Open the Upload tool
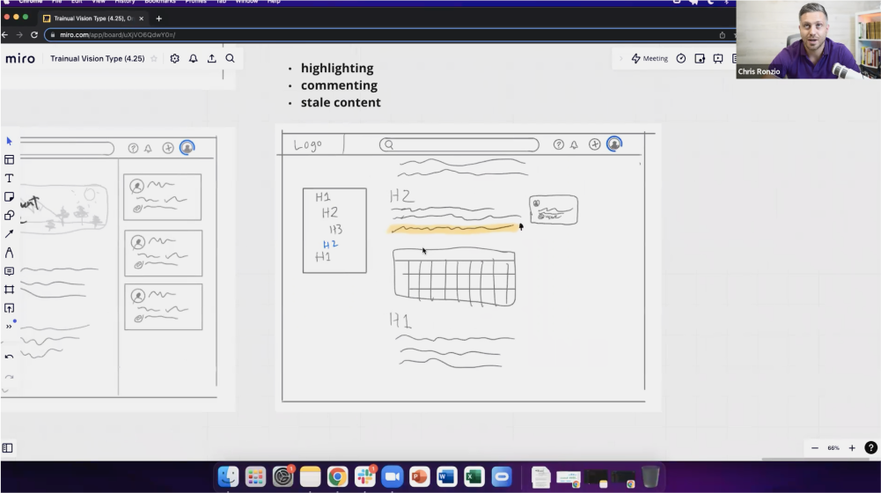This screenshot has width=881, height=493. (9, 308)
